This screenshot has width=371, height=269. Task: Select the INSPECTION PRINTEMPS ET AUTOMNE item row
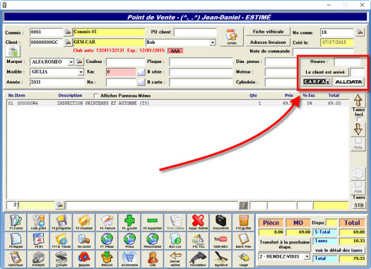(177, 103)
